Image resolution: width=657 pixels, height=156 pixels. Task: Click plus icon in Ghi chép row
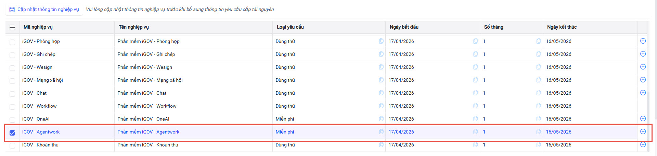pos(643,54)
